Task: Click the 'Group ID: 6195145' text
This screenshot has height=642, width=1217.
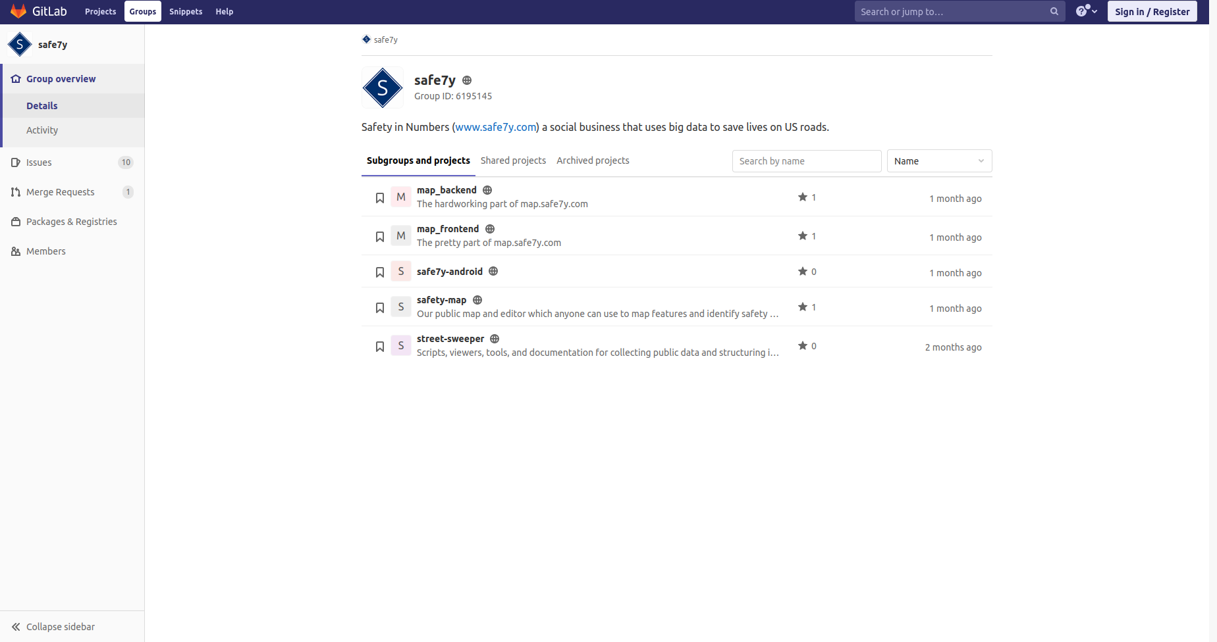Action: (453, 96)
